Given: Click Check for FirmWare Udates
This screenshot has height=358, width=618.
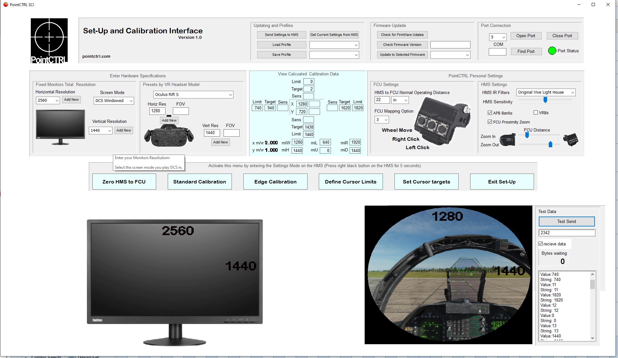Looking at the screenshot, I should tap(402, 35).
